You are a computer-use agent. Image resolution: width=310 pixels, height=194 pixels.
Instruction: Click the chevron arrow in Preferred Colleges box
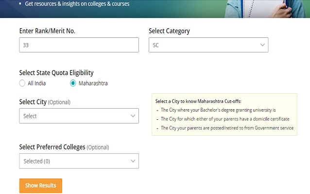133,161
